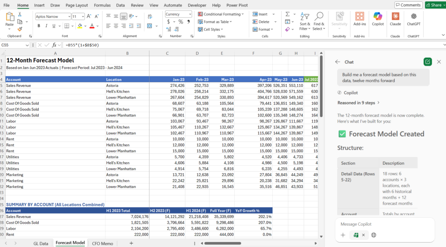This screenshot has height=247, width=446.
Task: Click the Copy icon
Action: 20,22
